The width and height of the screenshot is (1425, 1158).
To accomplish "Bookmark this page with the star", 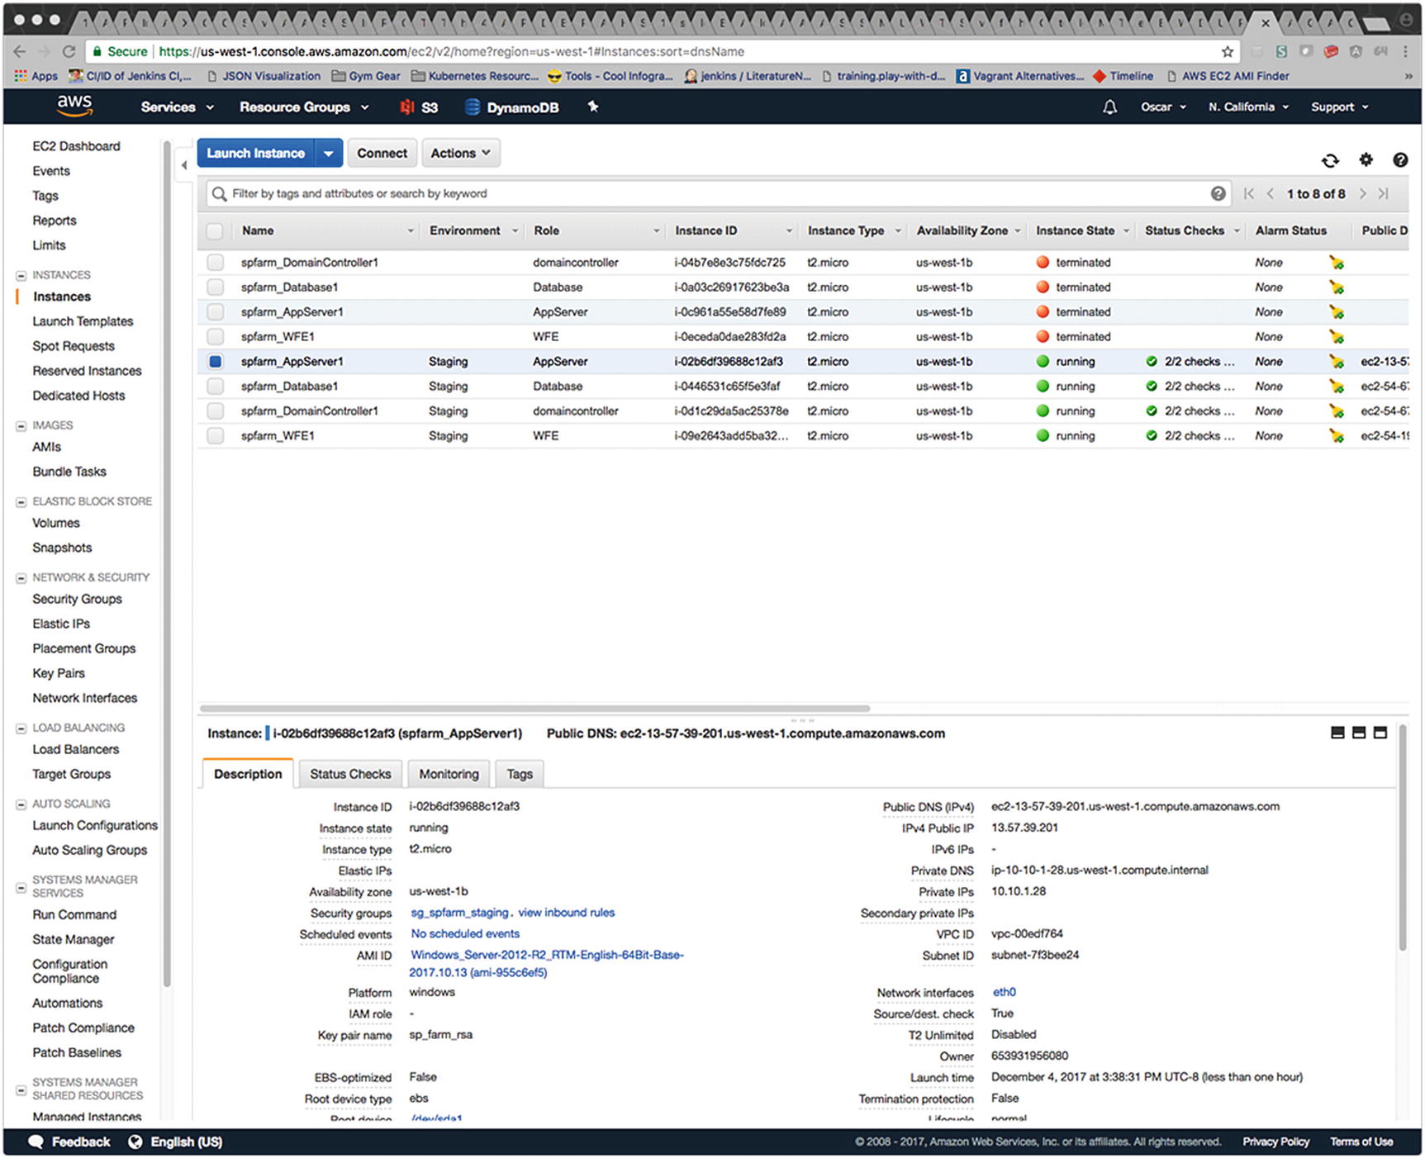I will click(1228, 51).
